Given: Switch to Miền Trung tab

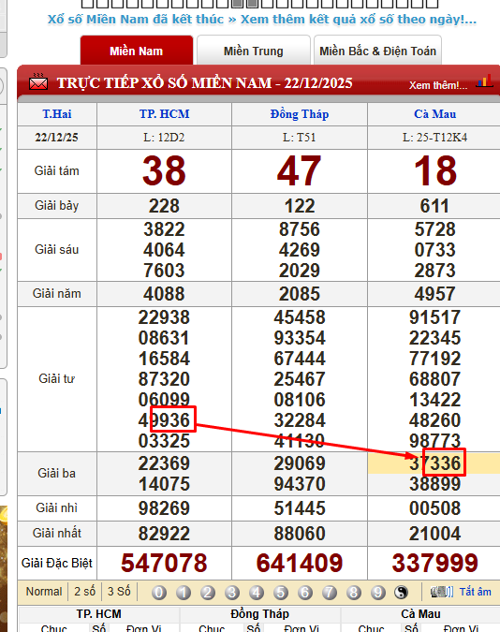Looking at the screenshot, I should coord(254,51).
